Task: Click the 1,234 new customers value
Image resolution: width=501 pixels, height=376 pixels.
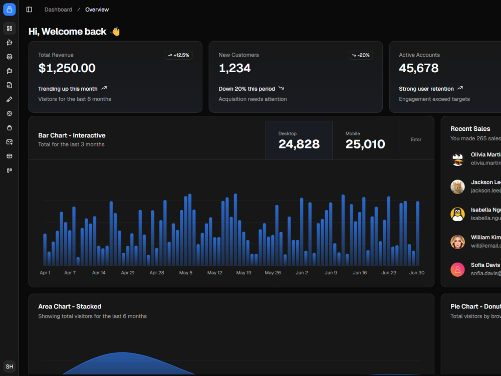Action: [234, 68]
